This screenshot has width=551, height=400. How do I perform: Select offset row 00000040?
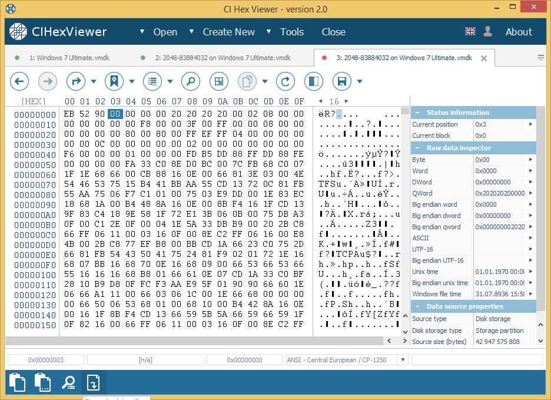tap(35, 155)
